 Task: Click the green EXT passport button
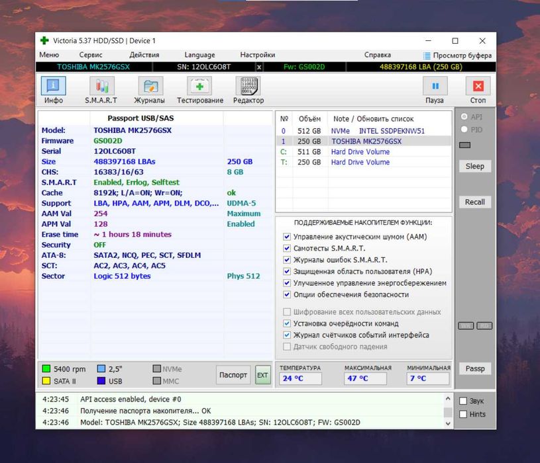(x=263, y=375)
